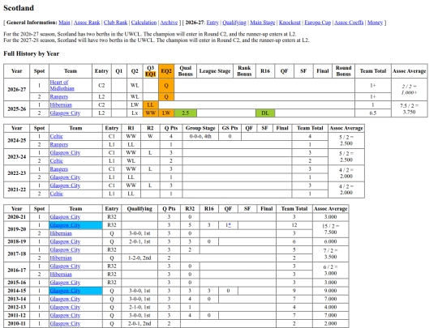Select the '2020-21' year cell
This screenshot has height=328, width=438.
coord(17,217)
